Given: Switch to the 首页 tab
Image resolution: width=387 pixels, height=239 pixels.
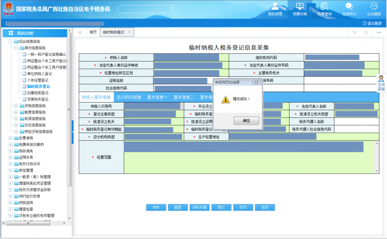Looking at the screenshot, I should pos(93,32).
